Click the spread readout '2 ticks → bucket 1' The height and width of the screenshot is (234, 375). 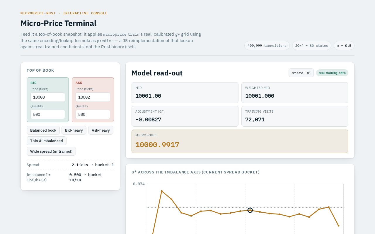click(x=93, y=165)
